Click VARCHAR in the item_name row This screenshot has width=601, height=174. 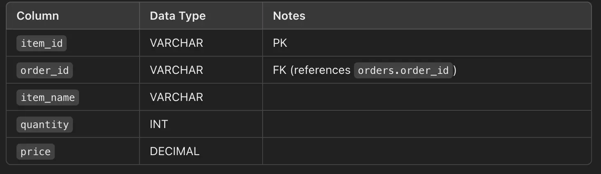(x=176, y=97)
